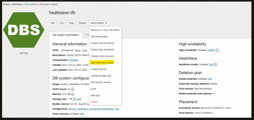The image size is (254, 120).
Task: Edit the Delete protected setting
Action: point(210,79)
